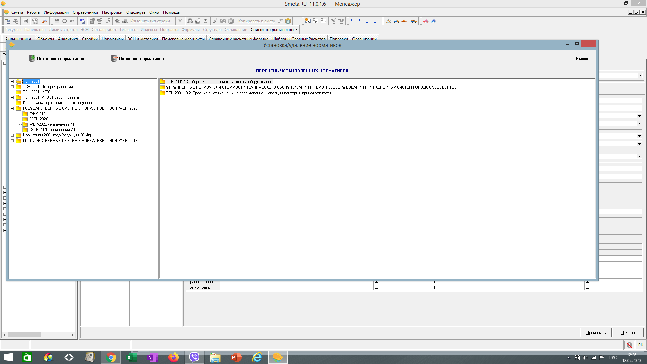647x364 pixels.
Task: Select ТСН-2001 (МГЭ) folder
Action: [x=36, y=92]
